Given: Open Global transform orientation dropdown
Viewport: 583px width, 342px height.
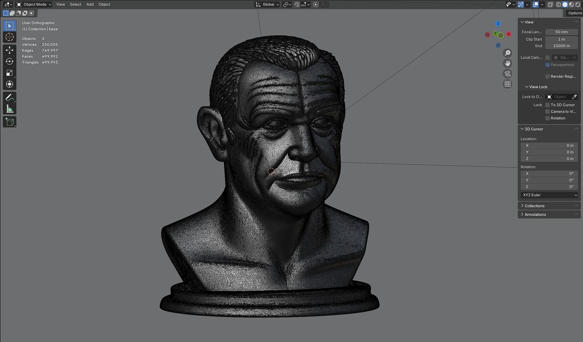Looking at the screenshot, I should pos(267,5).
